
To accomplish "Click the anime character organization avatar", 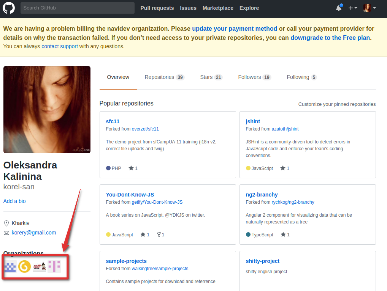I will pos(39,266).
